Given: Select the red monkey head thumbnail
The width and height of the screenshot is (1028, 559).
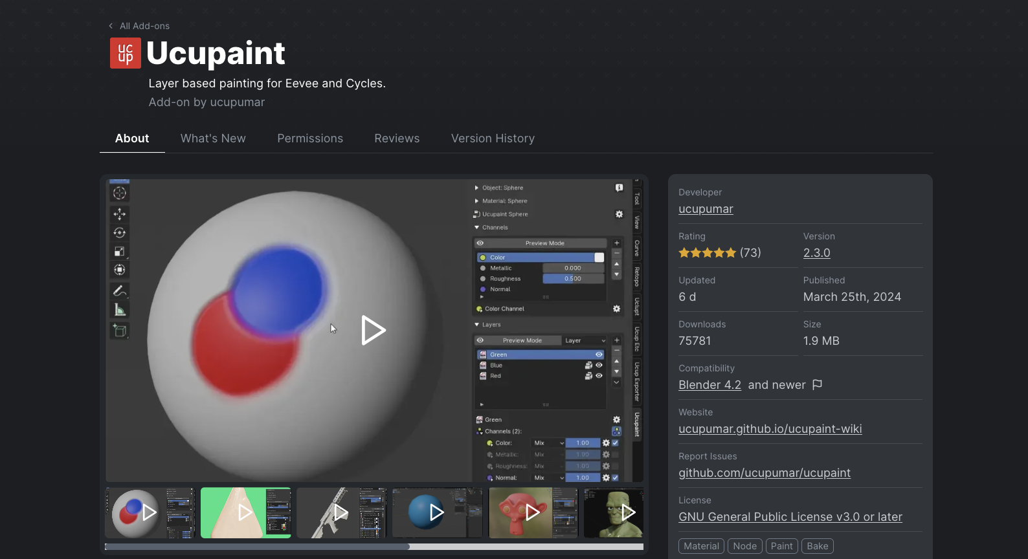Looking at the screenshot, I should point(533,513).
